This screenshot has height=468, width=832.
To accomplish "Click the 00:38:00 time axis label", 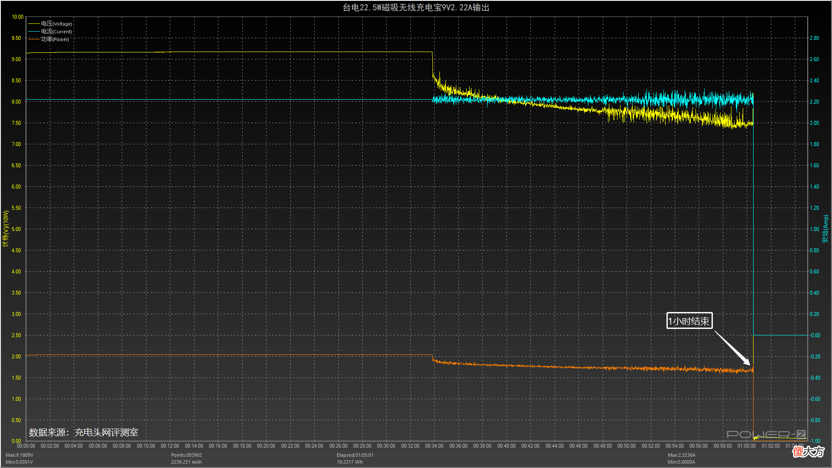I will [482, 446].
